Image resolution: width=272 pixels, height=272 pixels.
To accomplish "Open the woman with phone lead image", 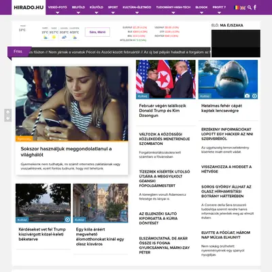I will [72, 103].
